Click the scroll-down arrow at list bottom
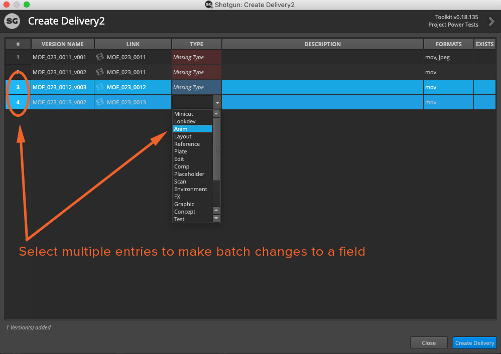The width and height of the screenshot is (501, 354). pos(216,219)
